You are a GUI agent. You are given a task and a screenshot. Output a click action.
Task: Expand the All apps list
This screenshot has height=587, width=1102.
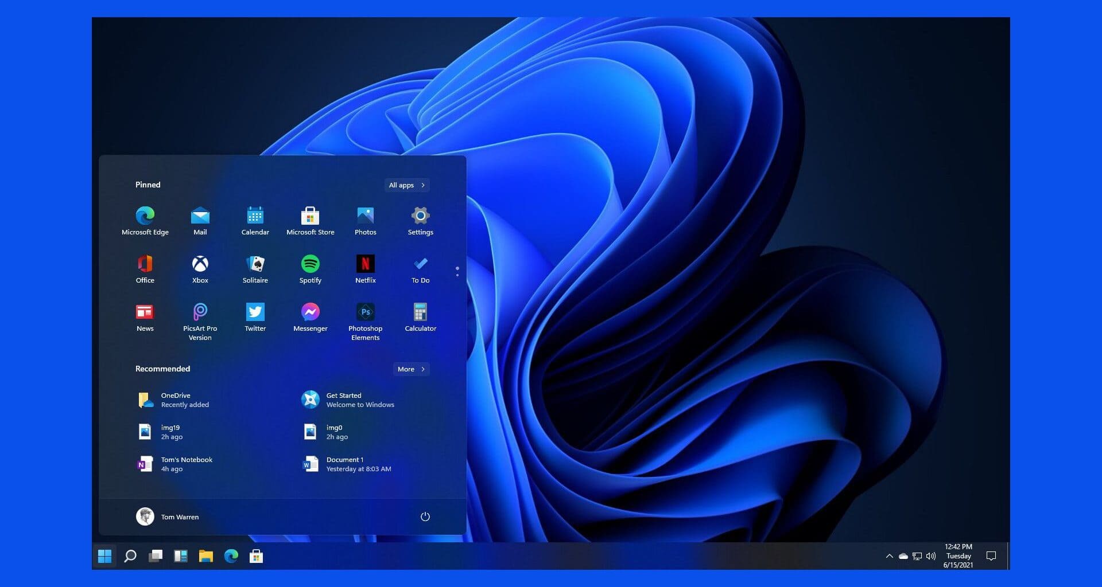406,185
